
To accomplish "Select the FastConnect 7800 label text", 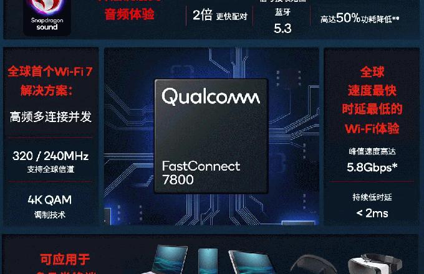I will [201, 172].
